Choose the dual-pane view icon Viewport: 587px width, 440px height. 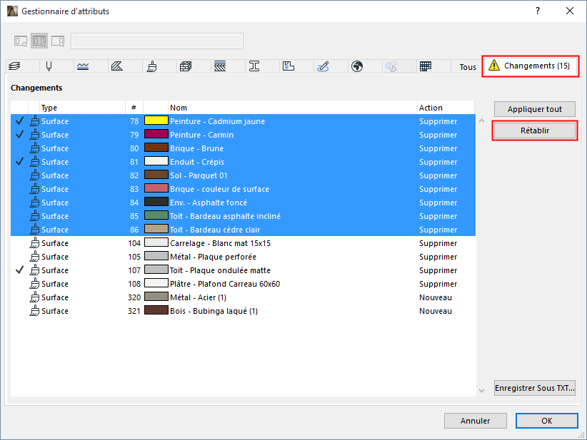tap(39, 41)
